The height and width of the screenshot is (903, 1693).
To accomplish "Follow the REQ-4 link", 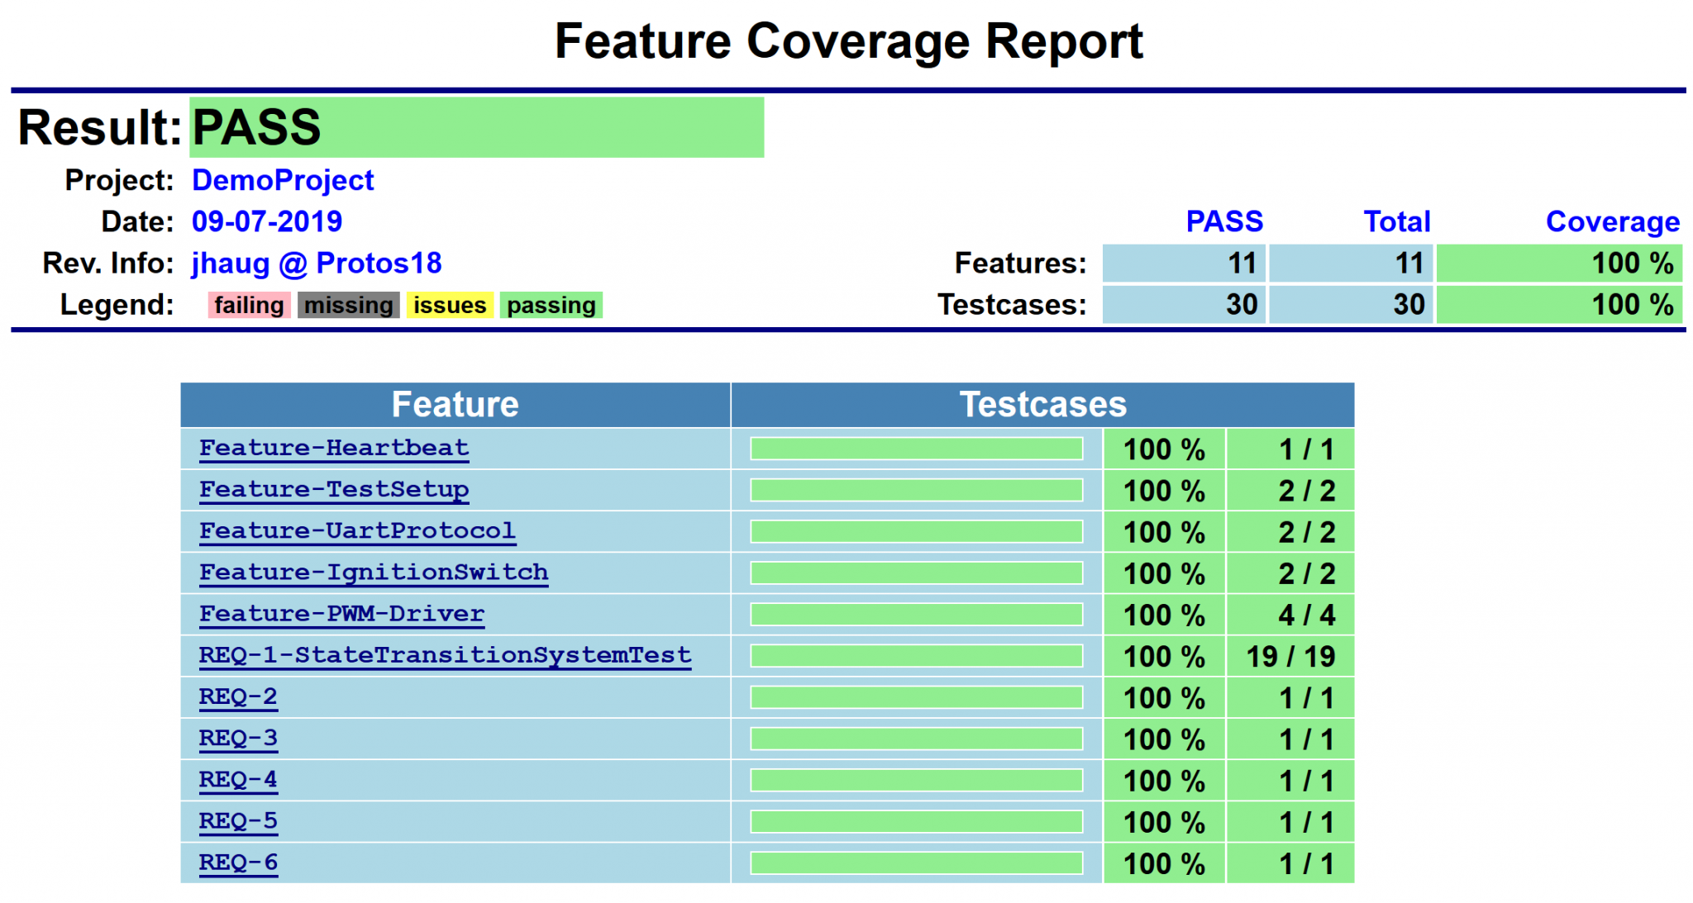I will [x=238, y=779].
